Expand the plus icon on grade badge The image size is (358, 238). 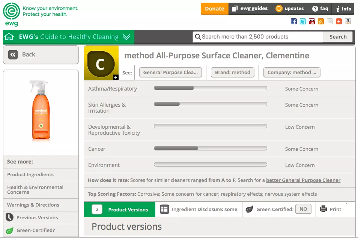point(116,77)
